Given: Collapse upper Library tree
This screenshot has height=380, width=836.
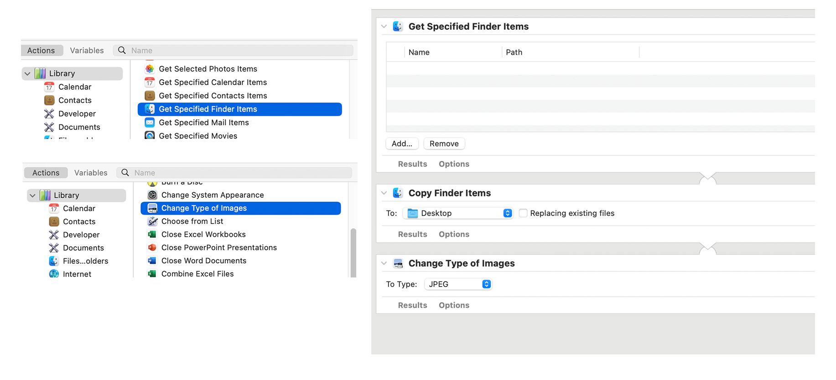Looking at the screenshot, I should pyautogui.click(x=27, y=73).
